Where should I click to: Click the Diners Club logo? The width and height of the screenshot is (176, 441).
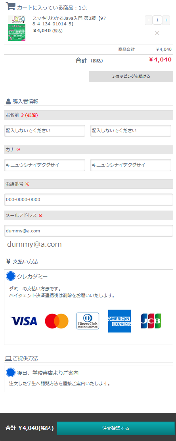pyautogui.click(x=88, y=321)
